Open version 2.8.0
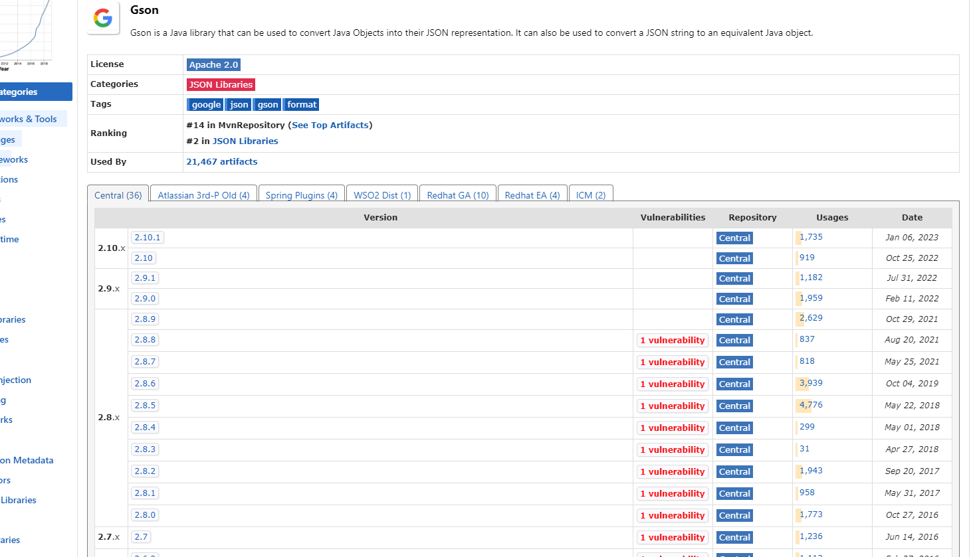This screenshot has height=557, width=971. pyautogui.click(x=145, y=515)
